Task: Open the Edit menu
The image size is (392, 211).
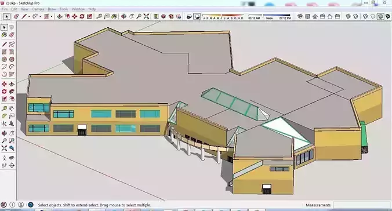Action: point(14,9)
